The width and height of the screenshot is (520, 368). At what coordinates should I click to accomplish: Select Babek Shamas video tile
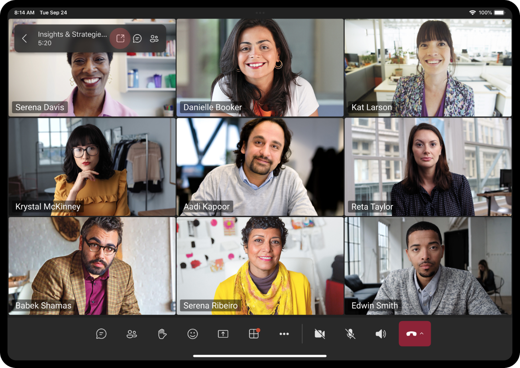pos(92,266)
